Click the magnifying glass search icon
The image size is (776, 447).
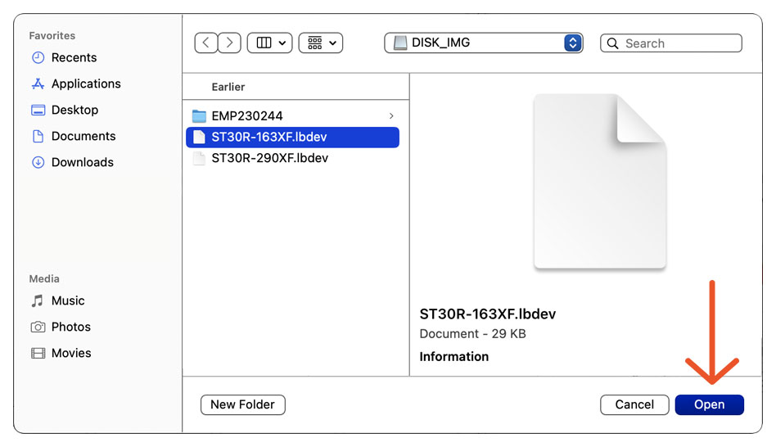[x=612, y=43]
